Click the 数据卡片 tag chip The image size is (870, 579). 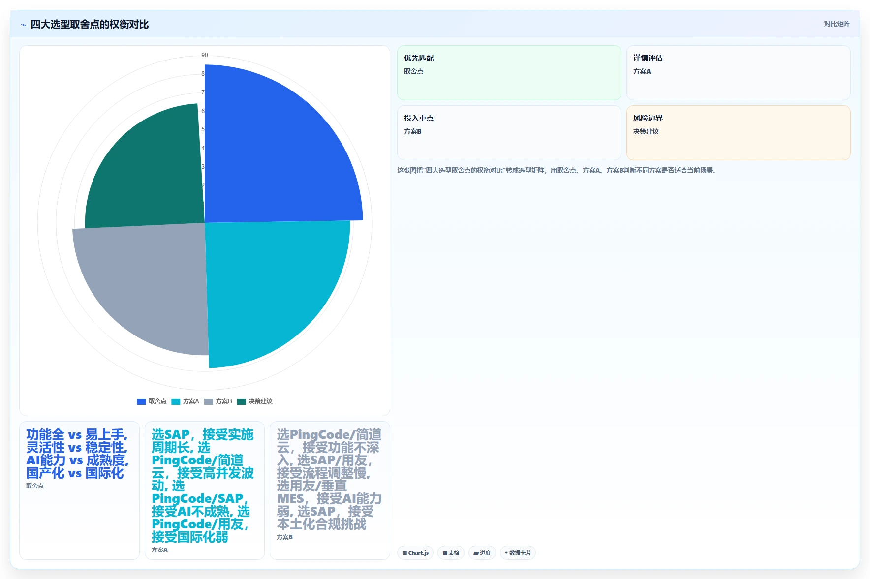pyautogui.click(x=518, y=553)
